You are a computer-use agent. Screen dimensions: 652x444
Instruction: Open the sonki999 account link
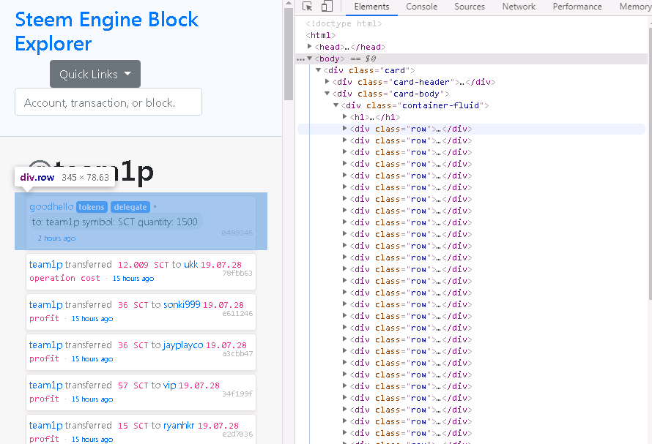pyautogui.click(x=182, y=304)
